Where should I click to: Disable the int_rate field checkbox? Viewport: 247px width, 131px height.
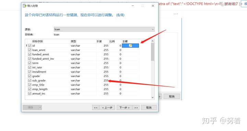point(30,67)
